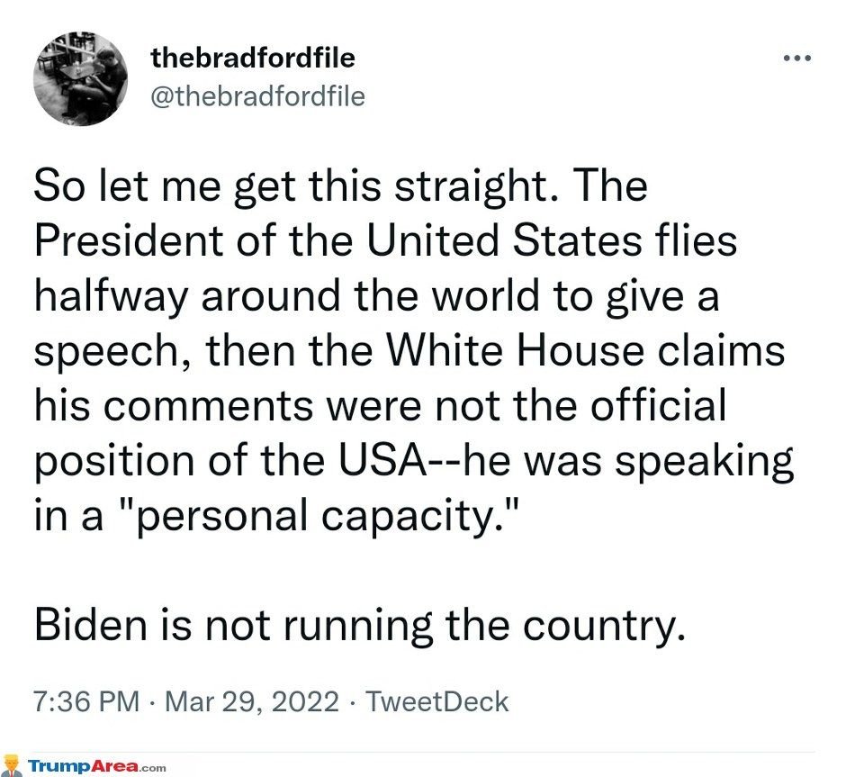This screenshot has width=846, height=777.
Task: Click the 7:36 PM timestamp
Action: (x=86, y=701)
